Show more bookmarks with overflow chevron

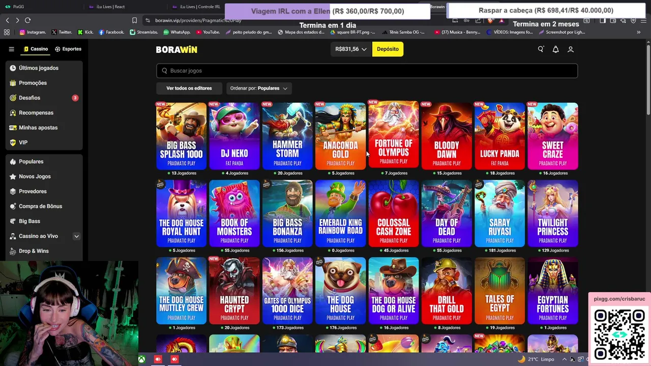tap(638, 32)
